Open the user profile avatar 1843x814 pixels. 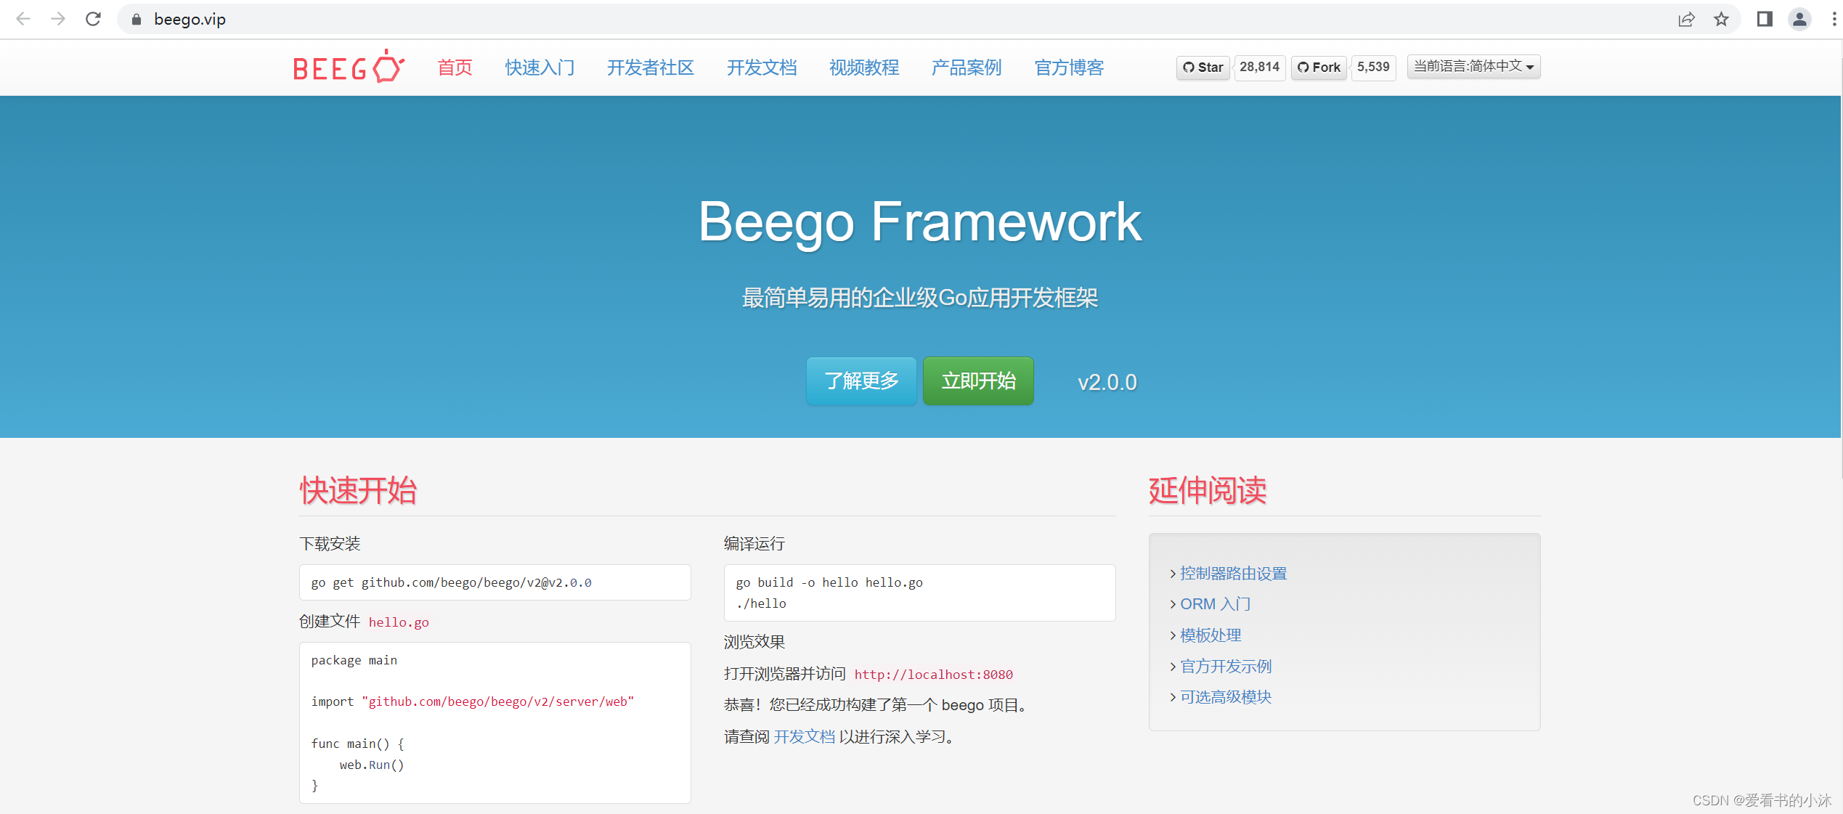pos(1799,20)
